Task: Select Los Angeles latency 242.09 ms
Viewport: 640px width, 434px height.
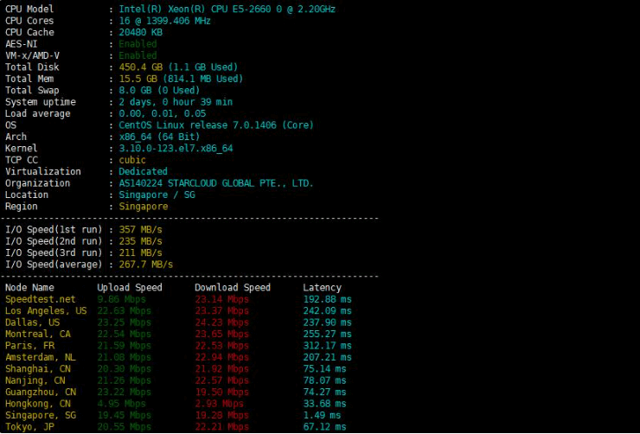Action: pyautogui.click(x=327, y=311)
